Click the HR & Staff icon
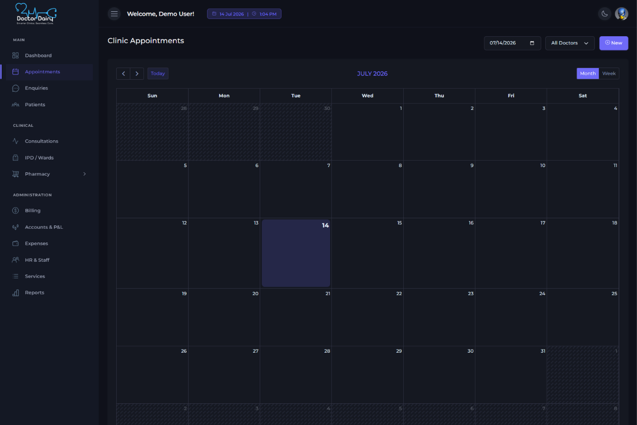The image size is (637, 425). point(15,260)
